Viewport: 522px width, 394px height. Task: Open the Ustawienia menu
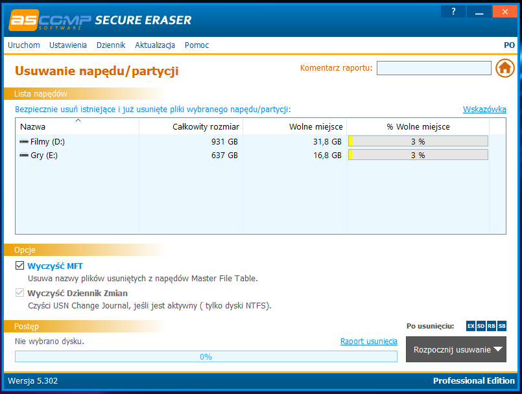(x=68, y=45)
